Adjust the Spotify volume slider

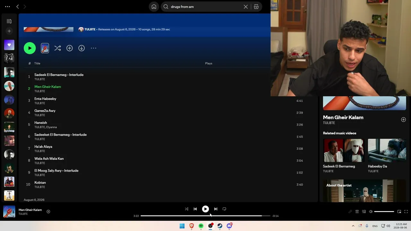click(384, 212)
